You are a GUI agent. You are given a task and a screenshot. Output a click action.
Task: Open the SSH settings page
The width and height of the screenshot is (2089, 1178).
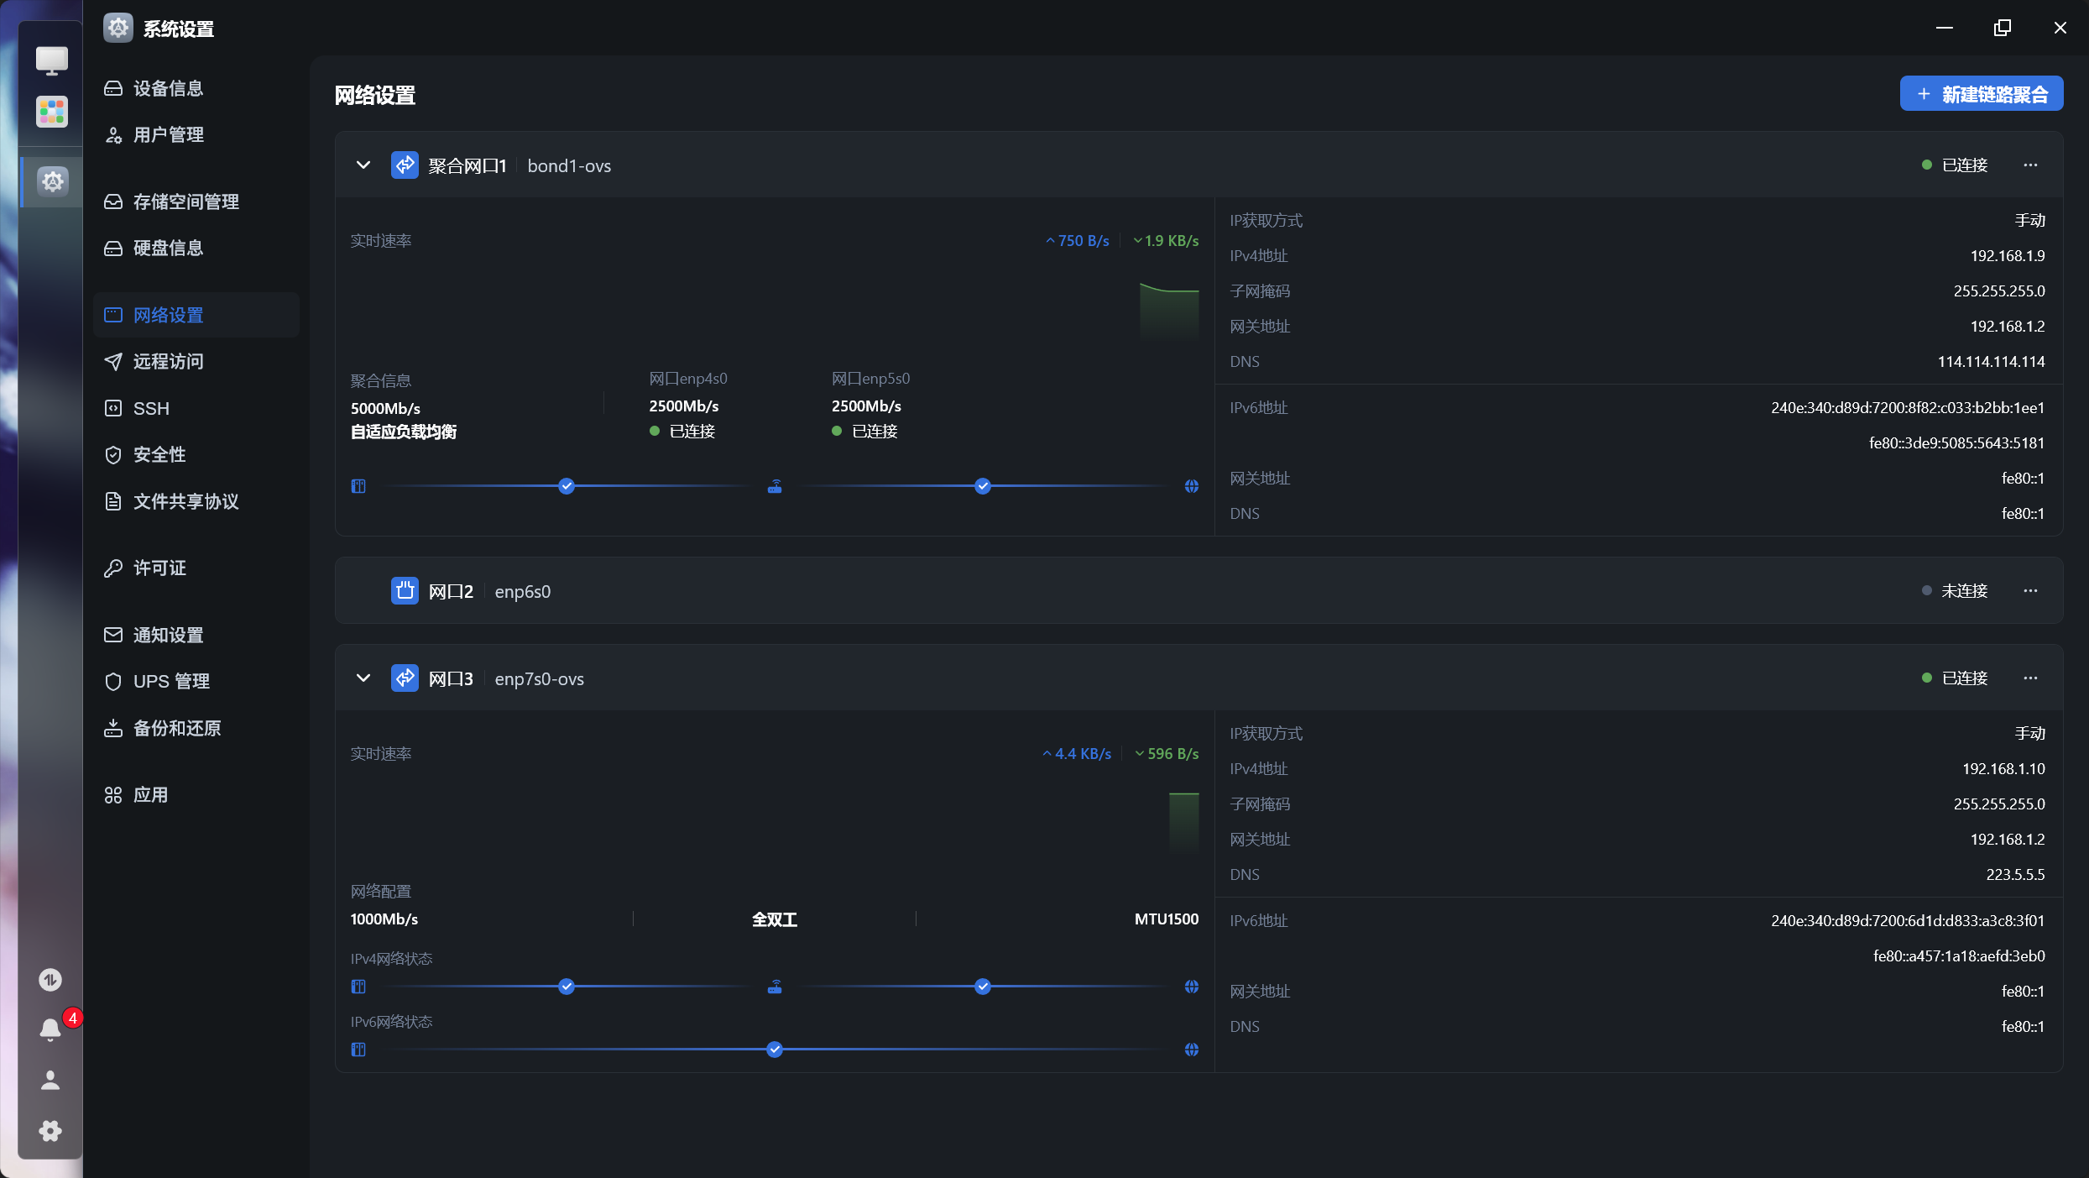151,409
